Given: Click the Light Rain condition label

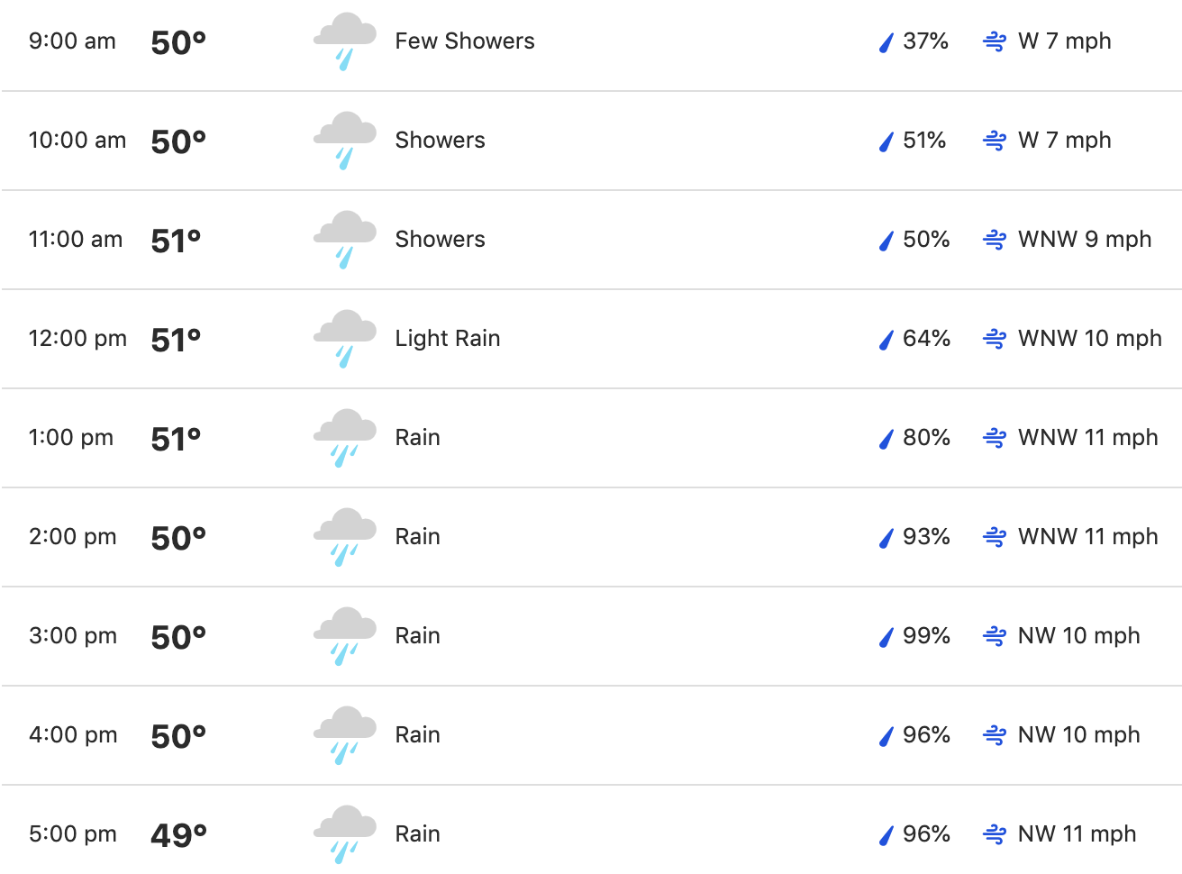Looking at the screenshot, I should [448, 339].
